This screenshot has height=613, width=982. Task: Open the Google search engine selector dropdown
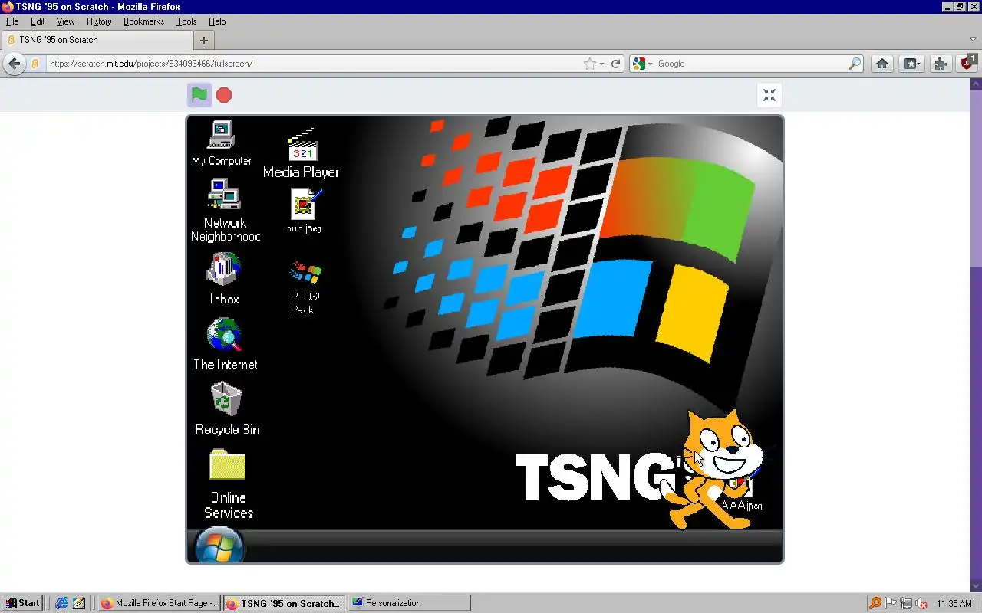(x=642, y=64)
